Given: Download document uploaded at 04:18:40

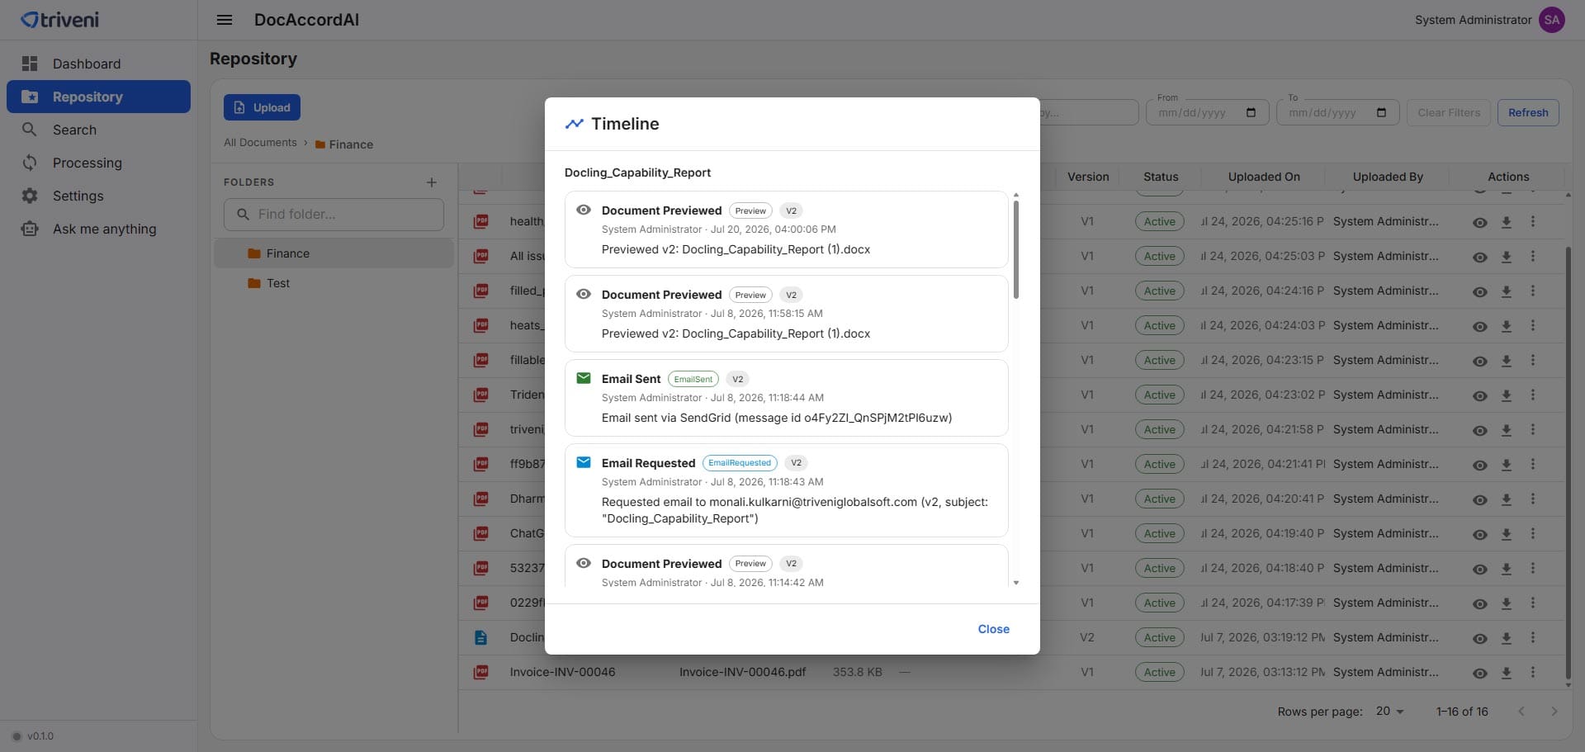Looking at the screenshot, I should [1507, 569].
